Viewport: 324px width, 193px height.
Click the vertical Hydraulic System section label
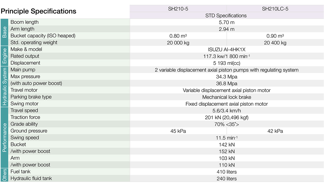coord(5,87)
